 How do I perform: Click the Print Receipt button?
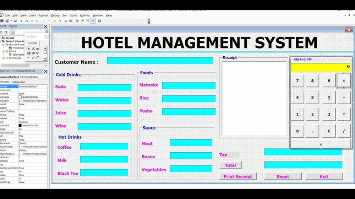point(237,176)
